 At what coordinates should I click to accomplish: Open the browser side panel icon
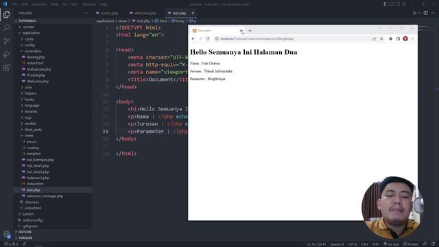[x=398, y=38]
